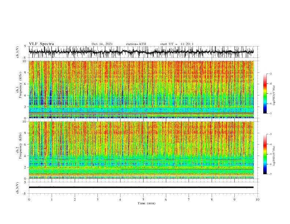Image resolution: width=290 pixels, height=224 pixels.
Task: Click the ch.2 frequency axis "2" tick
Action: (25, 167)
